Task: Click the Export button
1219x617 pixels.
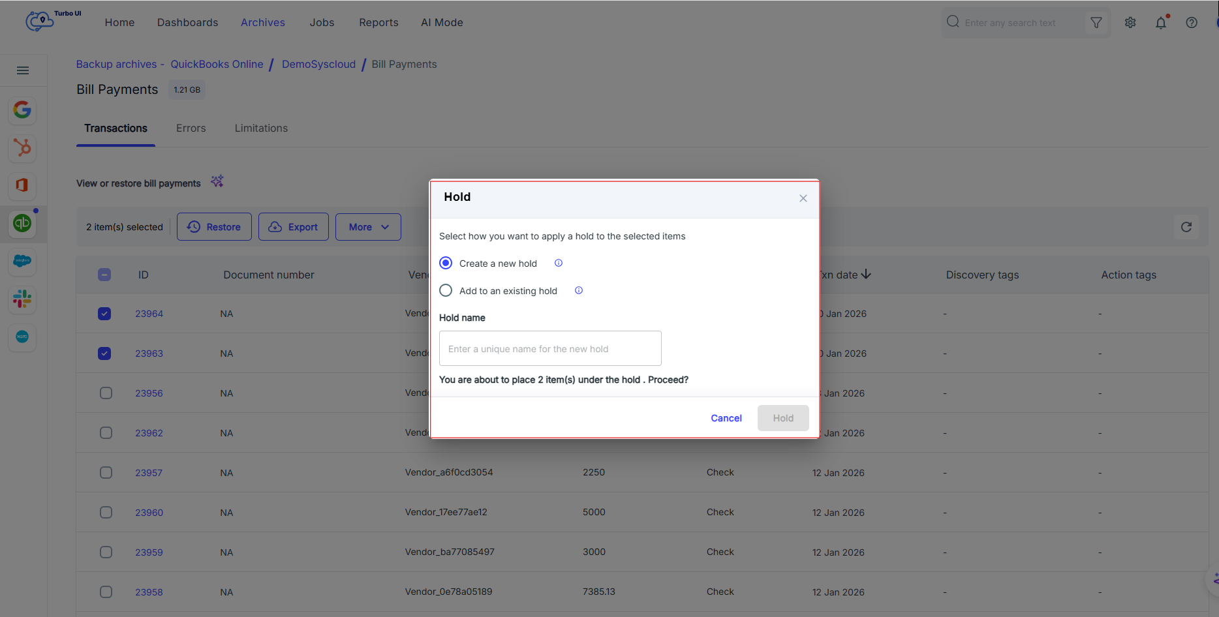Action: (294, 227)
